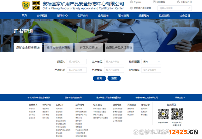This screenshot has width=202, height=139.
Task: Click the contact icon next to 和我联系
Action: [x=154, y=2]
